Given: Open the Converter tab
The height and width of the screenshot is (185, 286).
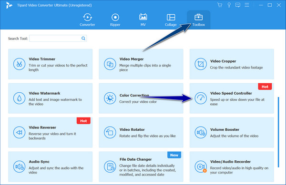Looking at the screenshot, I should point(87,20).
